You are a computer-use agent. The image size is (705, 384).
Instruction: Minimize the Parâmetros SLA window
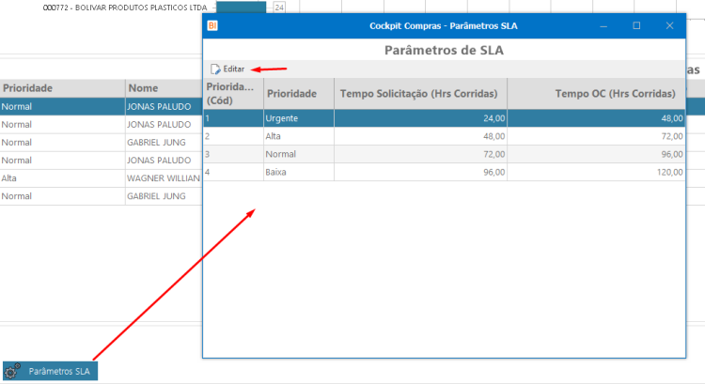click(603, 26)
